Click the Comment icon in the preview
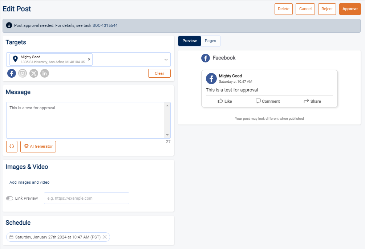365x249 pixels. pos(258,101)
